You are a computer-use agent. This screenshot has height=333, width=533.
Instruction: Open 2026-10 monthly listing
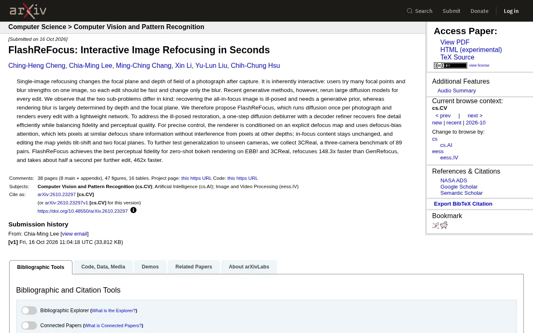[476, 123]
